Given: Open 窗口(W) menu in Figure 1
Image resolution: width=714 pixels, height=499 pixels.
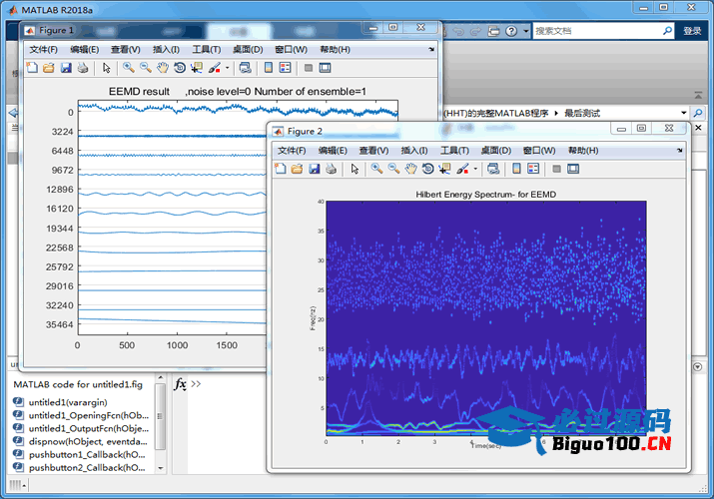Looking at the screenshot, I should coord(291,49).
